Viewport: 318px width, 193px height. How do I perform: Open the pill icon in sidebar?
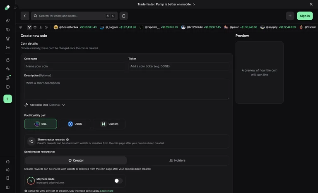pyautogui.click(x=8, y=20)
